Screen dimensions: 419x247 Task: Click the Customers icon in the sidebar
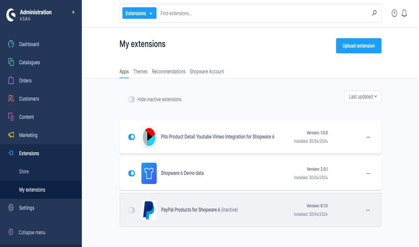click(11, 98)
